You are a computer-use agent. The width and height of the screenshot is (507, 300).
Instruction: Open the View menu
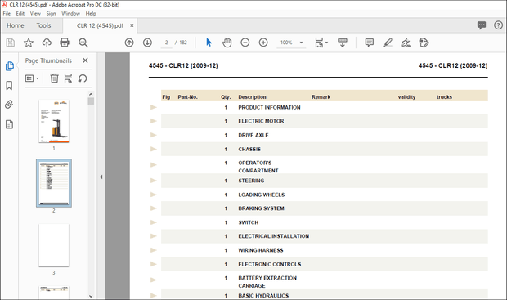pyautogui.click(x=35, y=14)
